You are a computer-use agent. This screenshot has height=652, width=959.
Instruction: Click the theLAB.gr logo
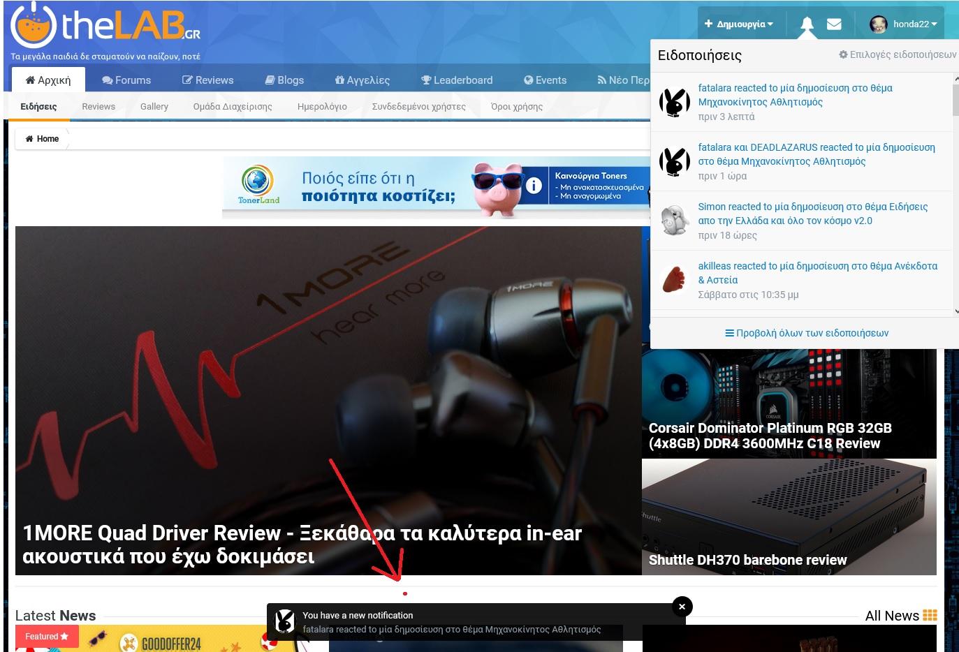(106, 25)
